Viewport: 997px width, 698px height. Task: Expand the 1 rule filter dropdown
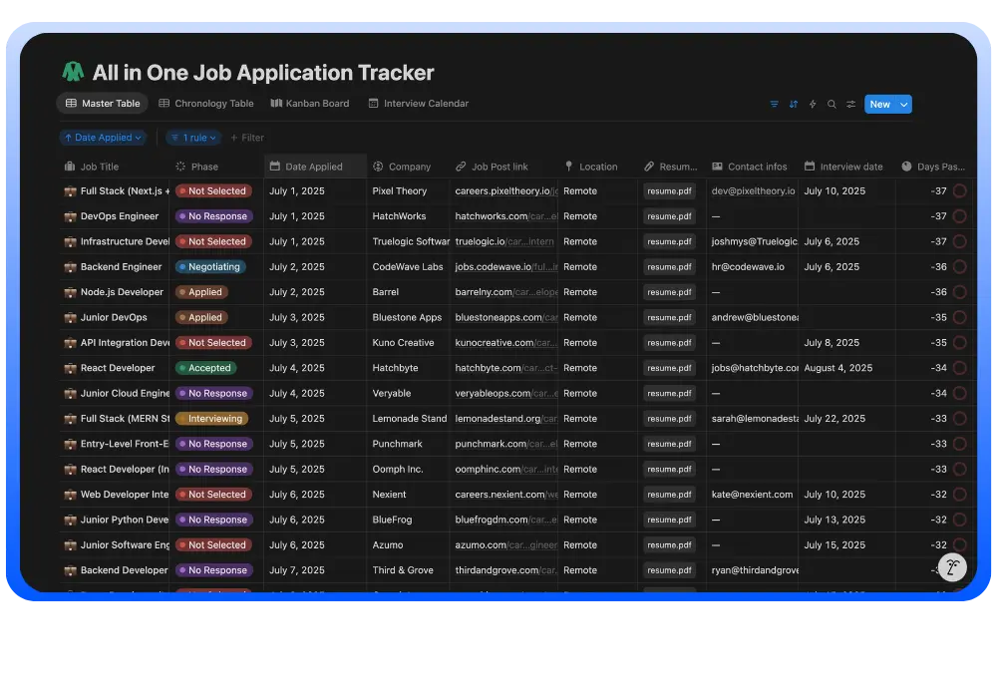click(x=192, y=137)
